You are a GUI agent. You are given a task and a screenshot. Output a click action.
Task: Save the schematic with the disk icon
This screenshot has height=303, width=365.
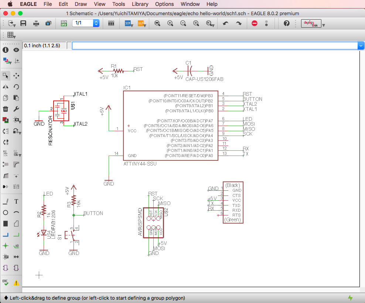[x=23, y=23]
